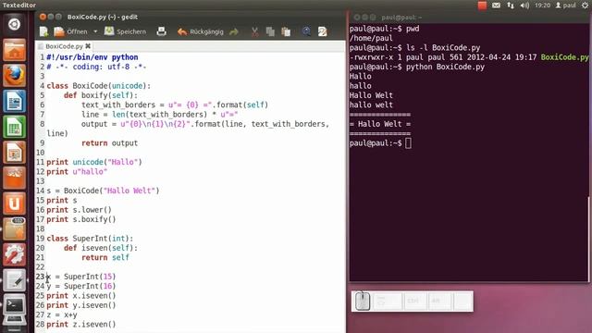Cut selection with the scissors icon

coord(255,31)
